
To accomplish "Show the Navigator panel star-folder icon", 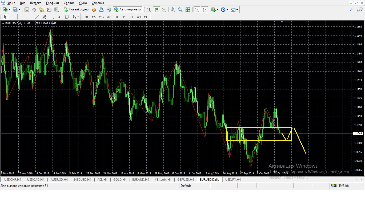I will pos(42,10).
